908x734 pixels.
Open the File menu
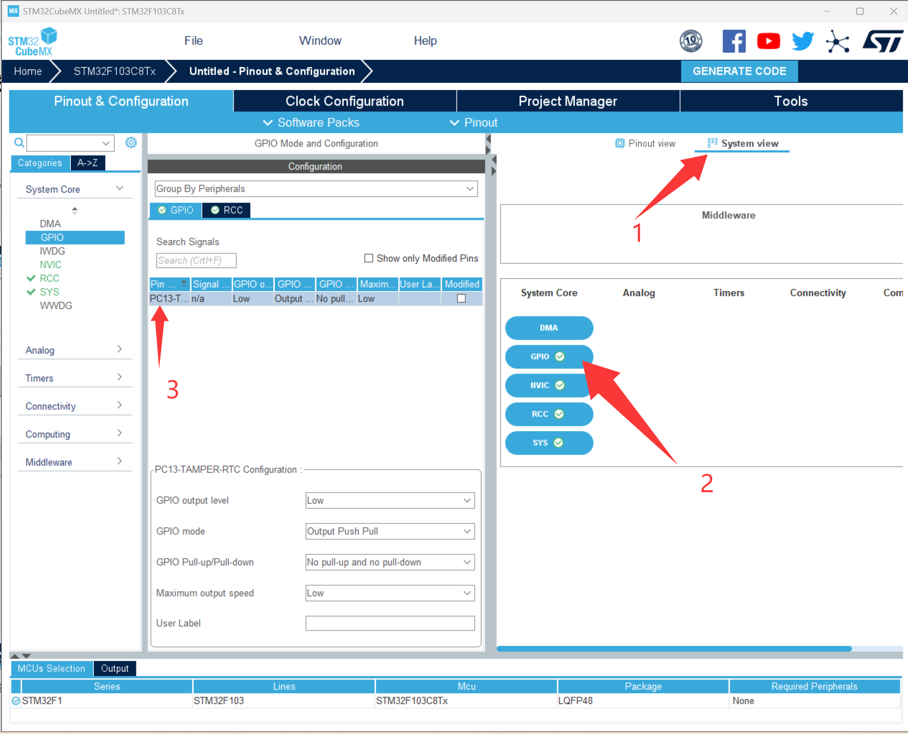pos(193,41)
